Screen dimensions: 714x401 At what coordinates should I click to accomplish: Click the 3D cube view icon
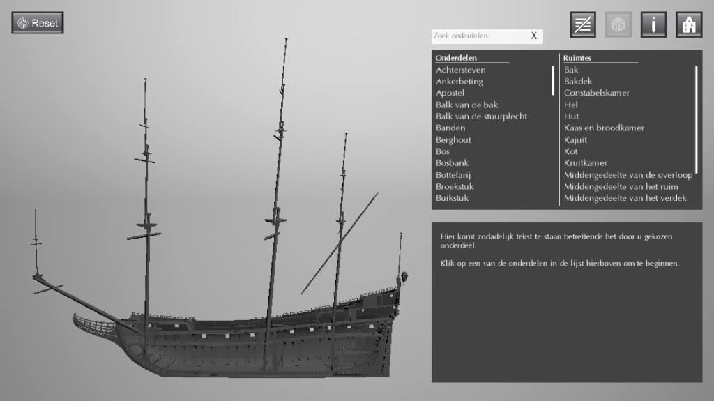(618, 24)
